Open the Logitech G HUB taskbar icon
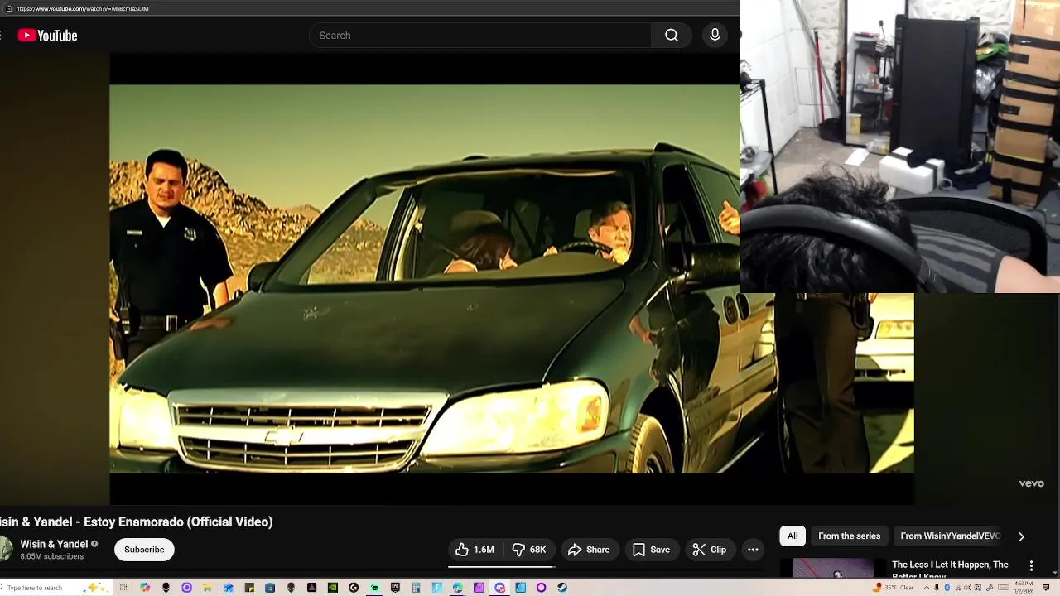The image size is (1060, 596). [354, 588]
